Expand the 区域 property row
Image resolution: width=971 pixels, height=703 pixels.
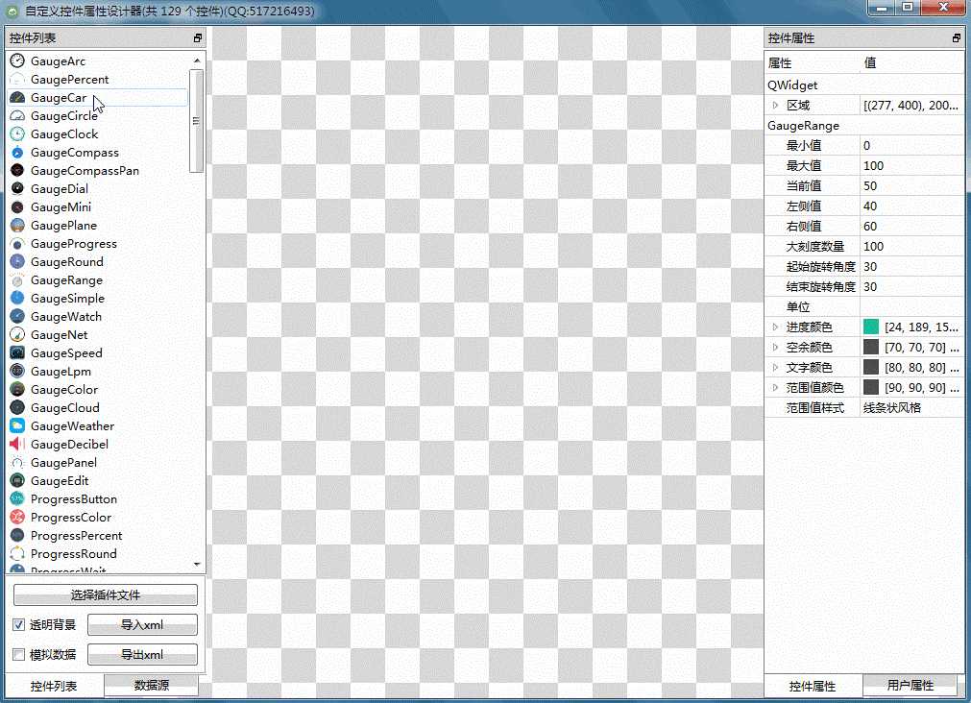(775, 106)
